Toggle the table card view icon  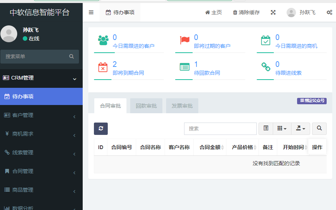pyautogui.click(x=266, y=129)
